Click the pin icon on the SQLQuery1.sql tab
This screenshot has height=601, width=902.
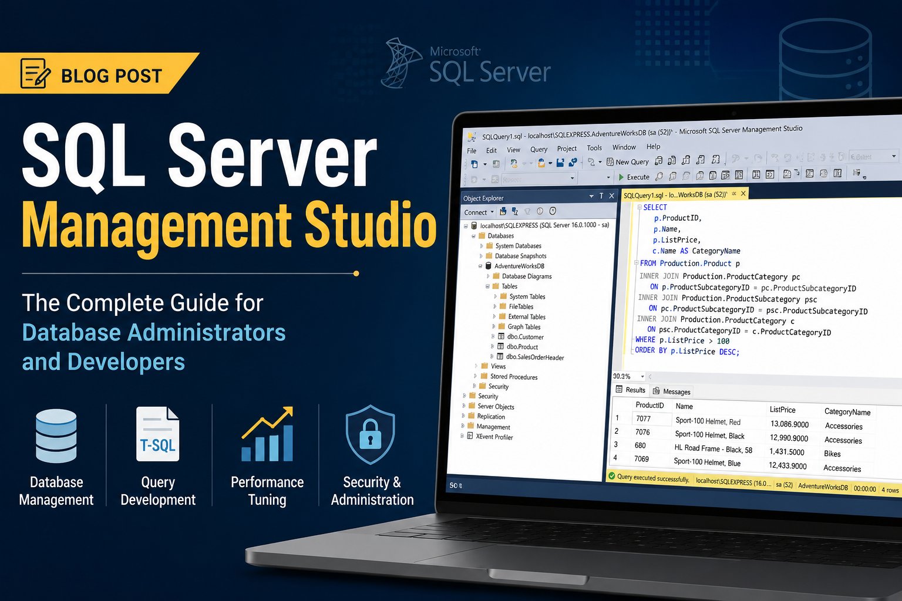click(733, 194)
